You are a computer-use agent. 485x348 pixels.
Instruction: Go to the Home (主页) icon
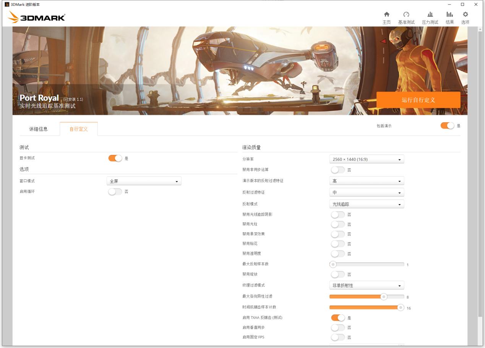pos(386,14)
